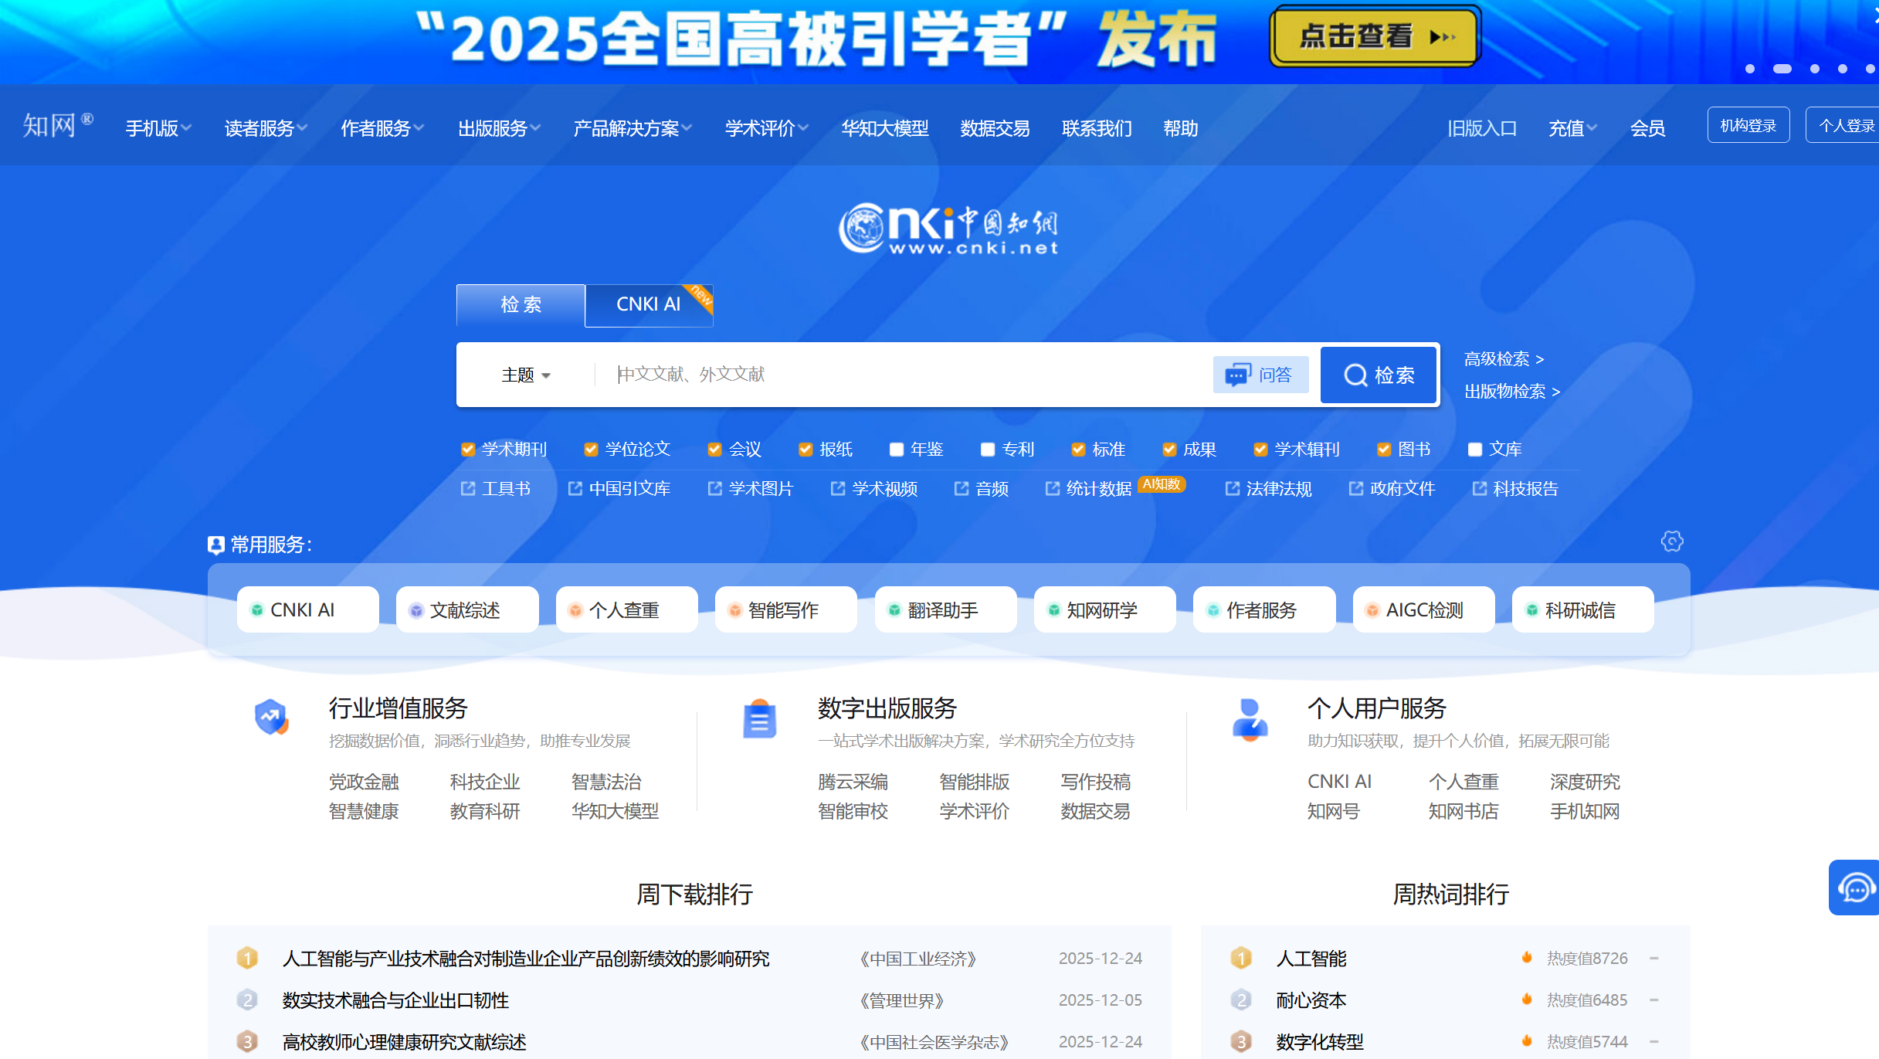
Task: Open 个人查重 service
Action: (x=626, y=609)
